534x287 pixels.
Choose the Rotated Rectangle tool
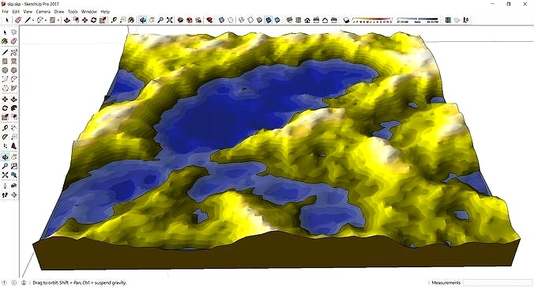(13, 62)
